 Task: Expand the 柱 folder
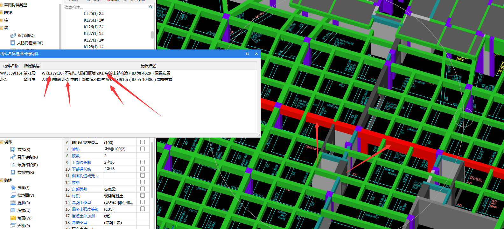[x=2, y=20]
